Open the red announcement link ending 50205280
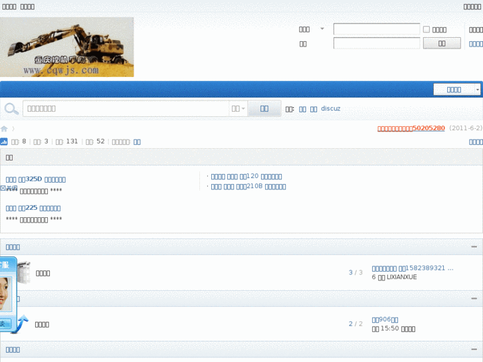Viewport: 483px width, 362px height. (411, 128)
